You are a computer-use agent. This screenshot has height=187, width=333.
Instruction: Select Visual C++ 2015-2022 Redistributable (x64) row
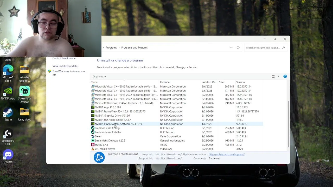tap(176, 95)
